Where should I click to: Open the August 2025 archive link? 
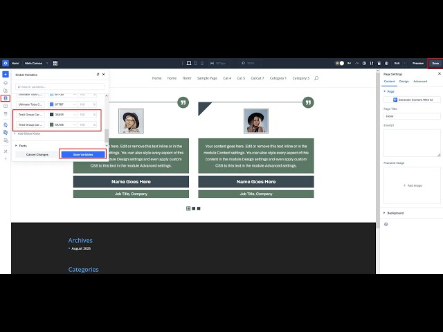click(81, 248)
